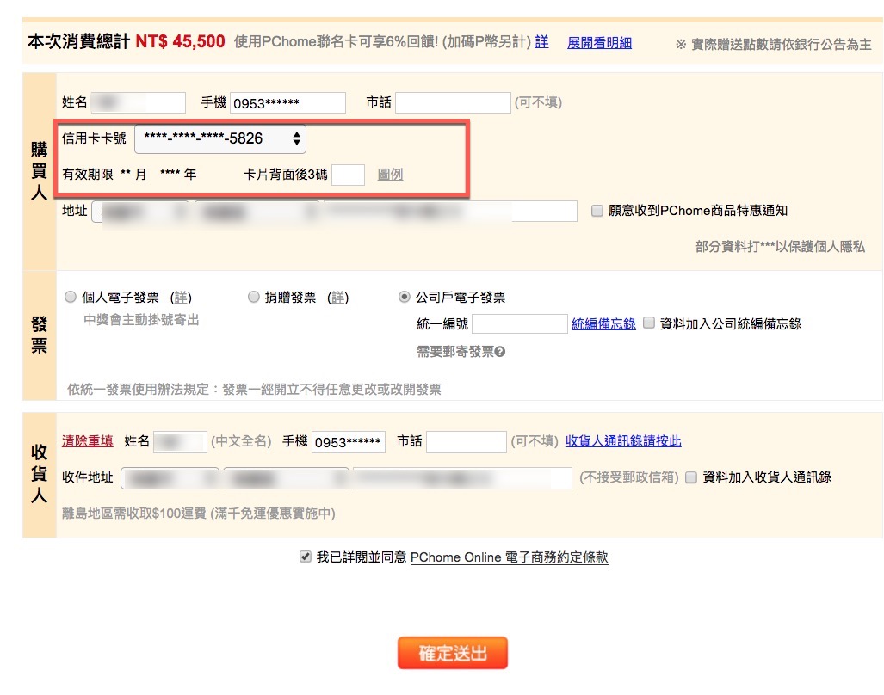This screenshot has width=884, height=695.
Task: Click the 卡片背面後3碼 CVV input field
Action: point(348,175)
